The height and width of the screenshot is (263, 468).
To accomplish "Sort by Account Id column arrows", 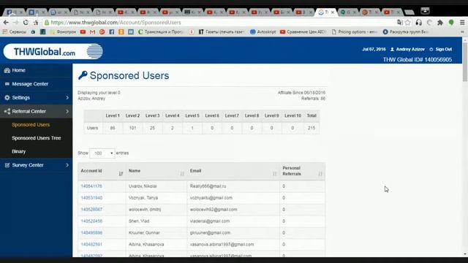I will click(121, 174).
